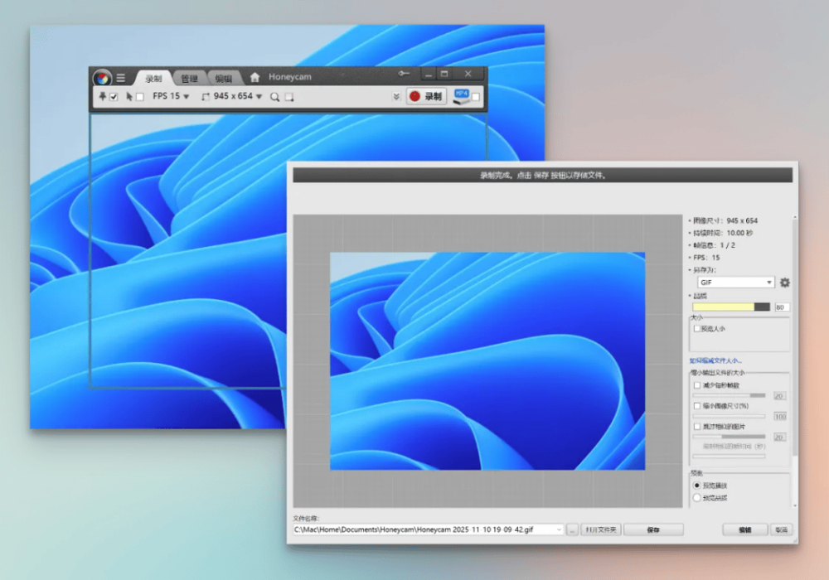The image size is (829, 580).
Task: Click the FPS: 15 info text
Action: click(x=706, y=258)
